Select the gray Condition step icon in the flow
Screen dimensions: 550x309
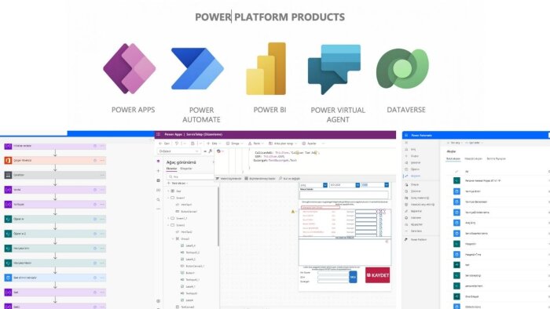pos(8,175)
